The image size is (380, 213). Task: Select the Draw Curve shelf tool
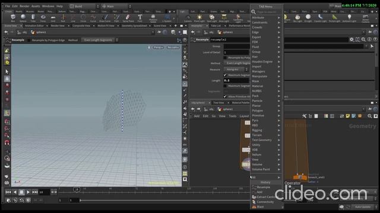tap(104, 18)
